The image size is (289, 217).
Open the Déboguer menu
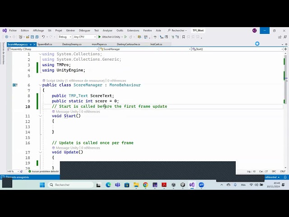pyautogui.click(x=84, y=30)
